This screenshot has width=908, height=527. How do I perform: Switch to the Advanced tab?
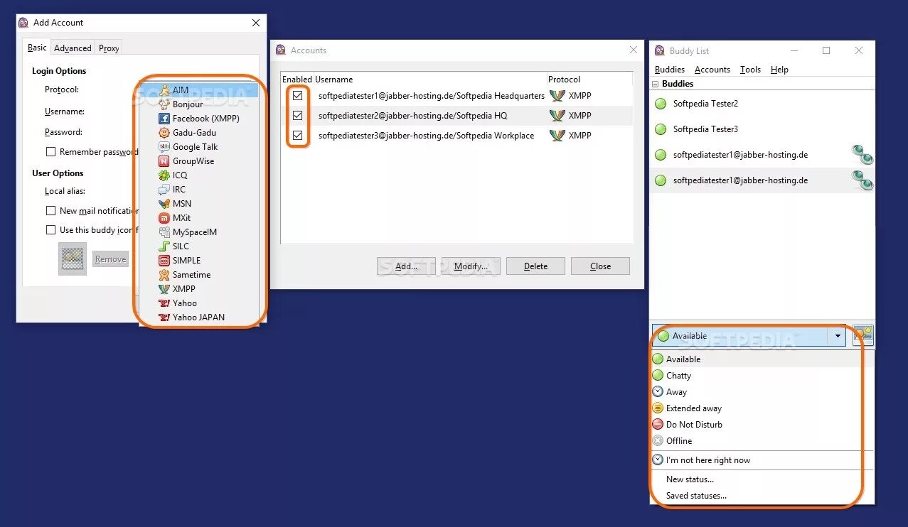pos(73,48)
